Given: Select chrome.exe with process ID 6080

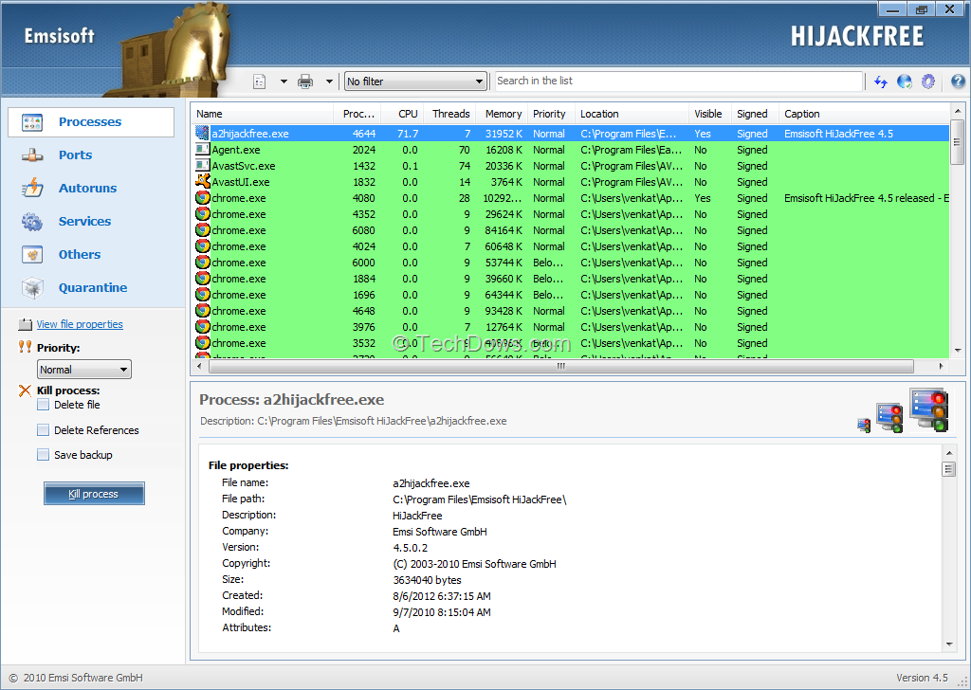Looking at the screenshot, I should pyautogui.click(x=570, y=230).
